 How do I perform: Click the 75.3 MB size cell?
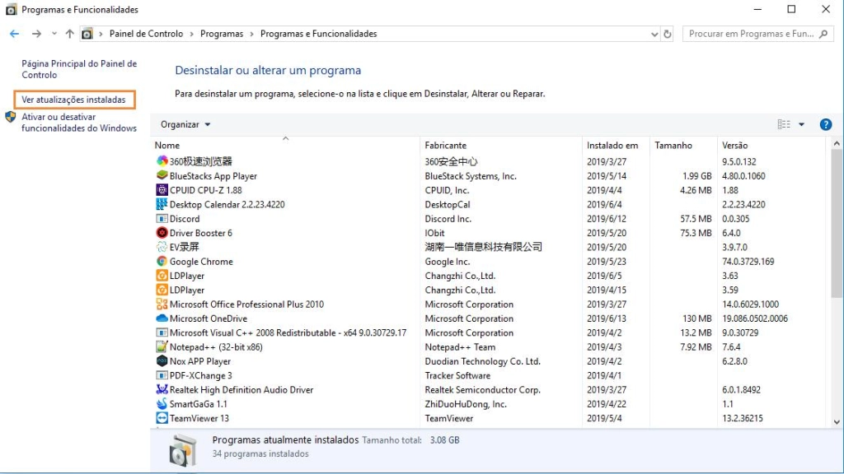click(696, 233)
